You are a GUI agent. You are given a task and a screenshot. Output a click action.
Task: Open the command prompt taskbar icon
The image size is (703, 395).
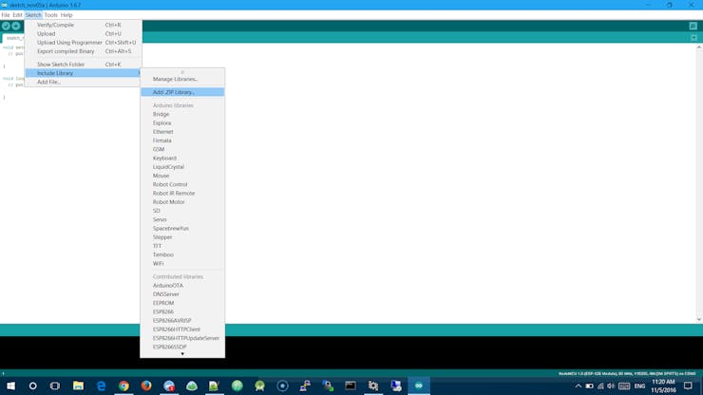[x=351, y=386]
